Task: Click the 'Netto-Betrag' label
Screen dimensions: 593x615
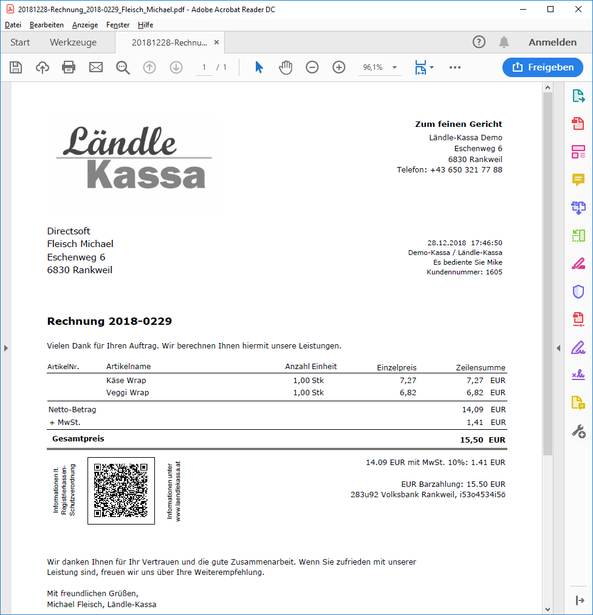Action: pyautogui.click(x=72, y=409)
